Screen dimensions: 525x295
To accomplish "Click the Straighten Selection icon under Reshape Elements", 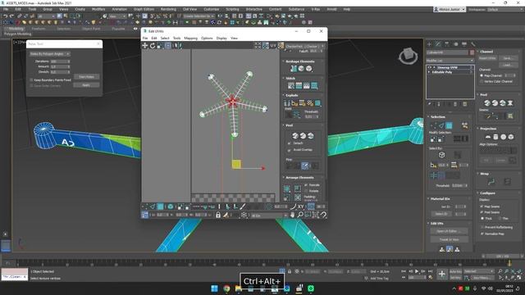I will coord(294,68).
